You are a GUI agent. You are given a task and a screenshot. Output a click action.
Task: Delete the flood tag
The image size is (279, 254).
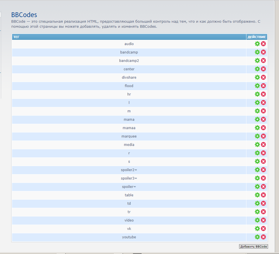point(263,86)
